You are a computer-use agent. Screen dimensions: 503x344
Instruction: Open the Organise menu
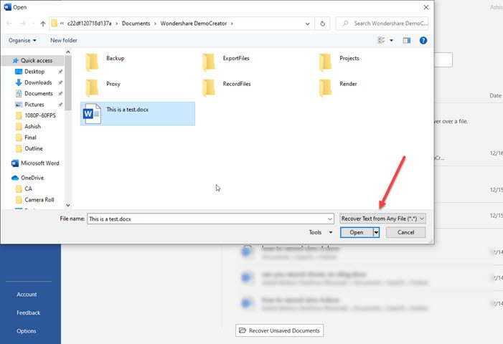click(22, 40)
